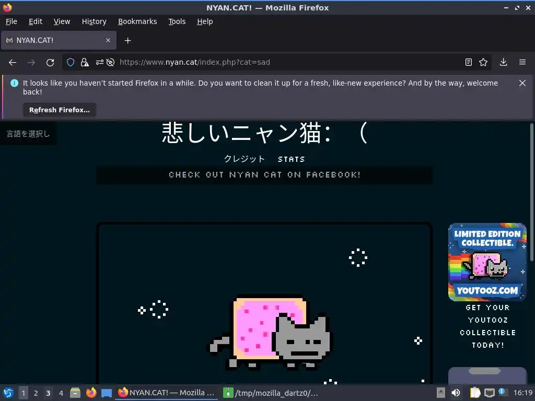Open the Downloads panel
This screenshot has width=535, height=401.
(503, 62)
